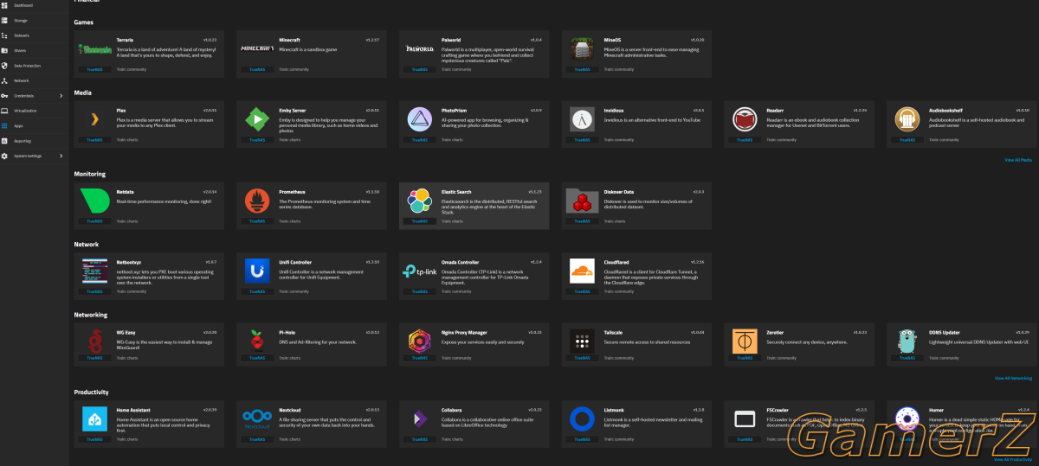Select the Cloudflared cloud icon
The height and width of the screenshot is (466, 1039).
583,271
